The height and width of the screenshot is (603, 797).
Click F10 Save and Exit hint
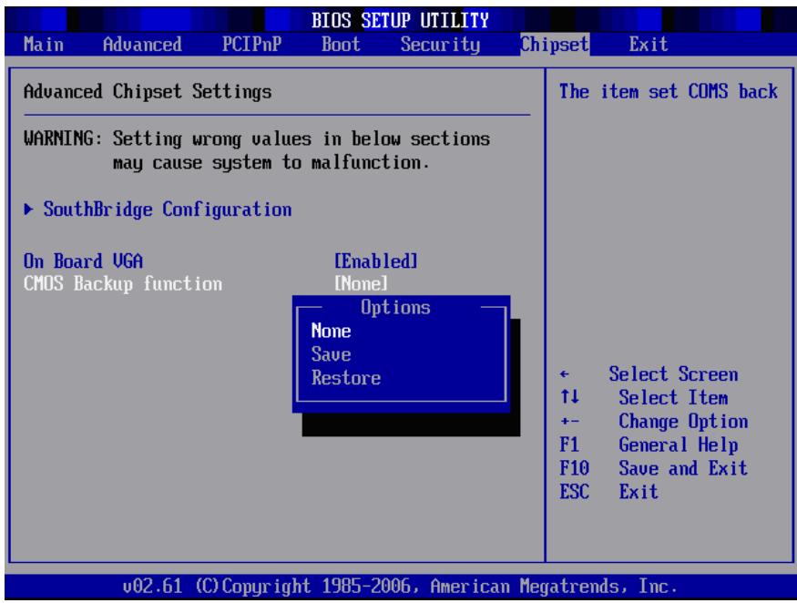(653, 468)
